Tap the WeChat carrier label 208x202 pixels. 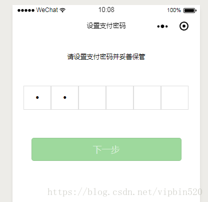47,10
